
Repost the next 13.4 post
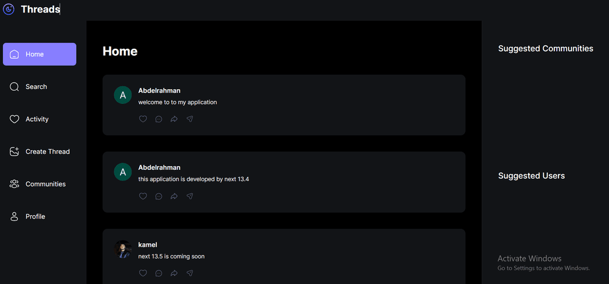(x=174, y=196)
